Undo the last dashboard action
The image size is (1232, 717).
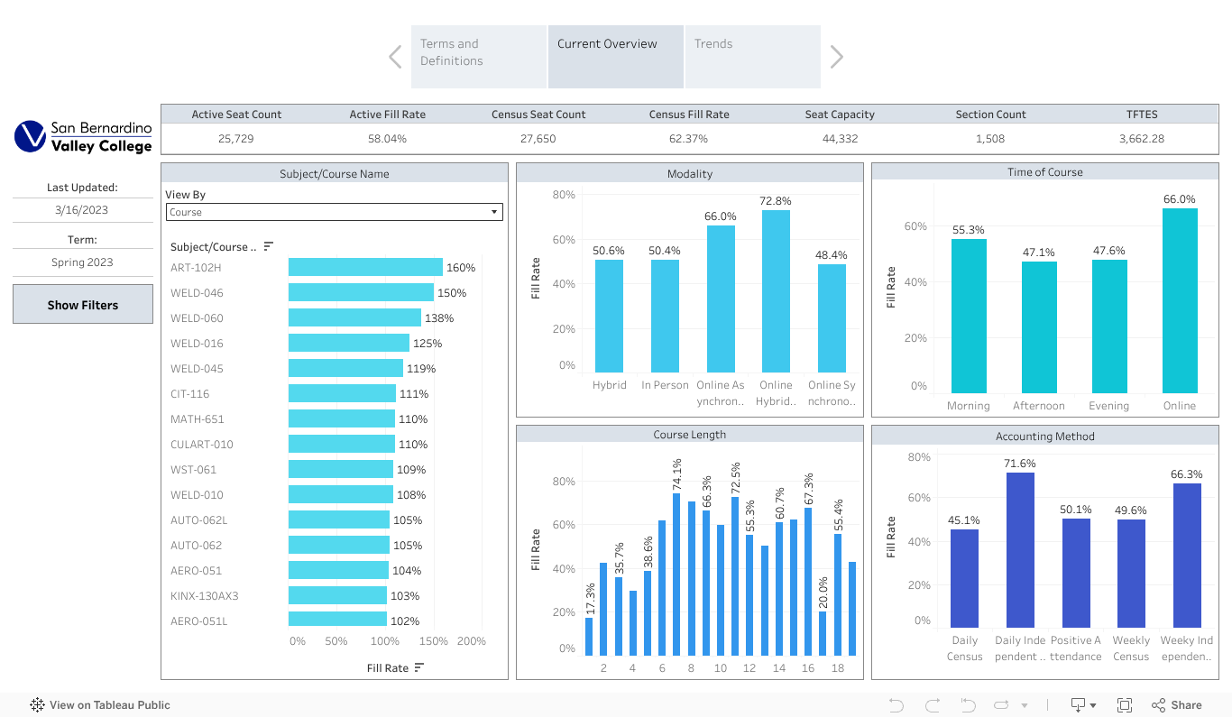pos(896,704)
